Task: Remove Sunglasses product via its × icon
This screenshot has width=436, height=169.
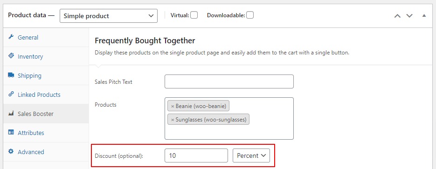Action: (x=173, y=120)
